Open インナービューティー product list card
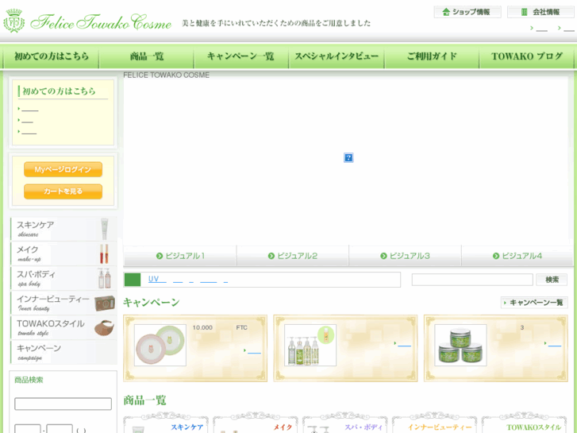Image resolution: width=577 pixels, height=433 pixels. click(x=435, y=423)
